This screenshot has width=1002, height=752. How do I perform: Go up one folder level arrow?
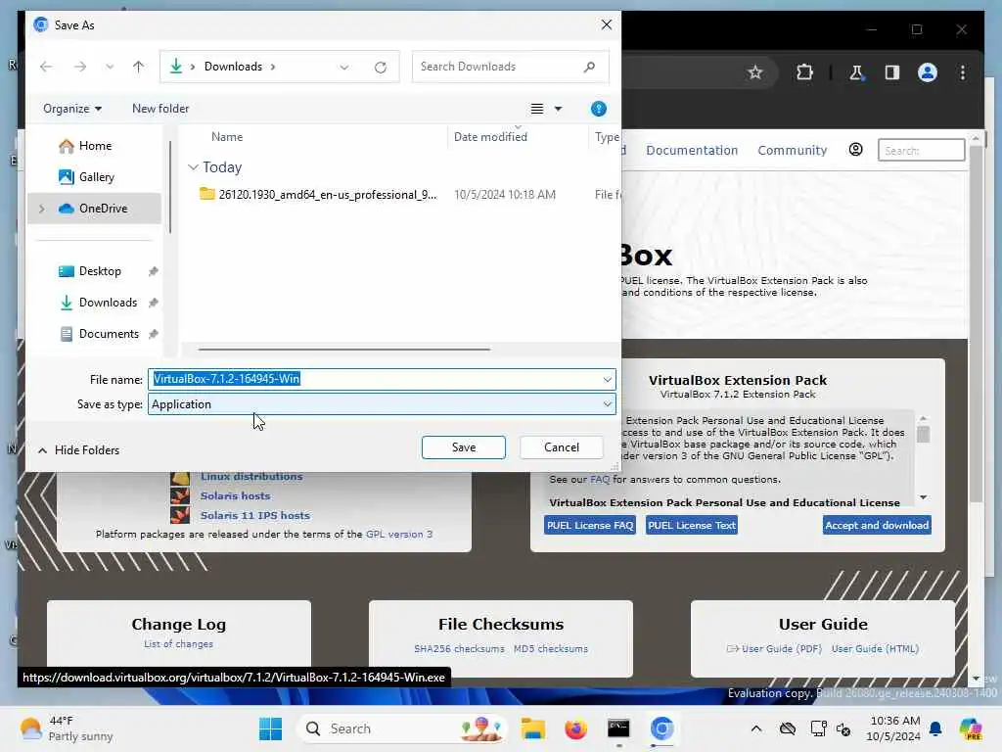138,67
